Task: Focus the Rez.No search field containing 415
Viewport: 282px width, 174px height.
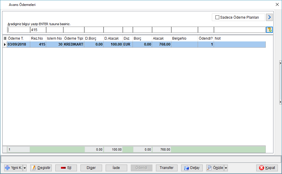Action: [38, 30]
